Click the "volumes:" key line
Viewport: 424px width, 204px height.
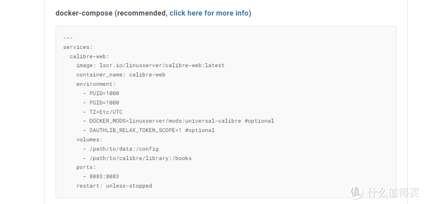[x=89, y=140]
